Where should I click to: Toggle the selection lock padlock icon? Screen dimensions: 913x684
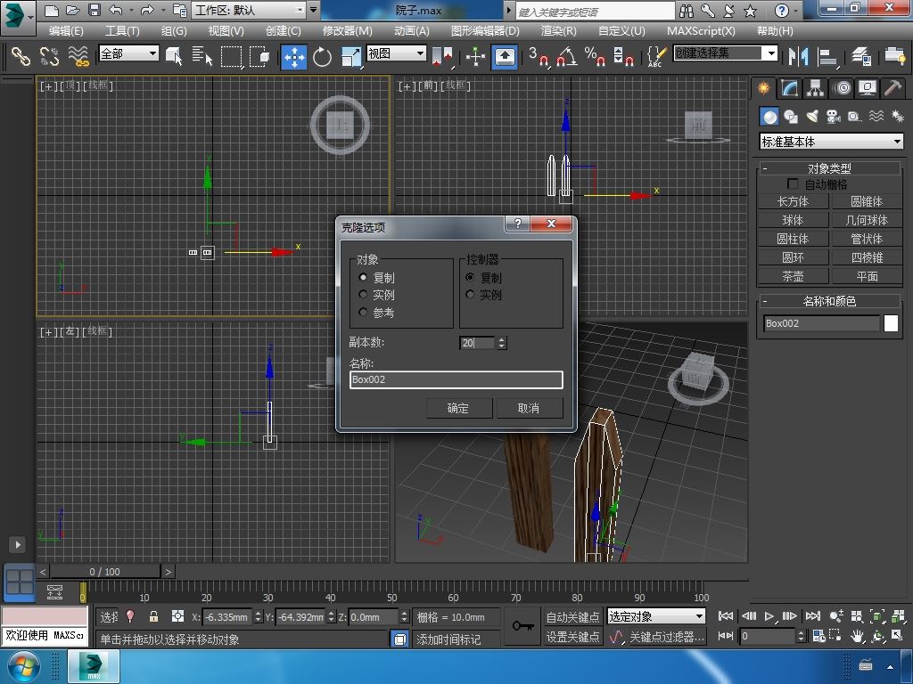coord(153,616)
